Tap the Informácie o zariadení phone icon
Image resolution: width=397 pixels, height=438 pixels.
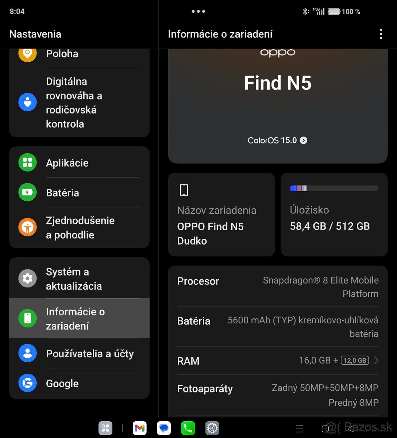[27, 318]
